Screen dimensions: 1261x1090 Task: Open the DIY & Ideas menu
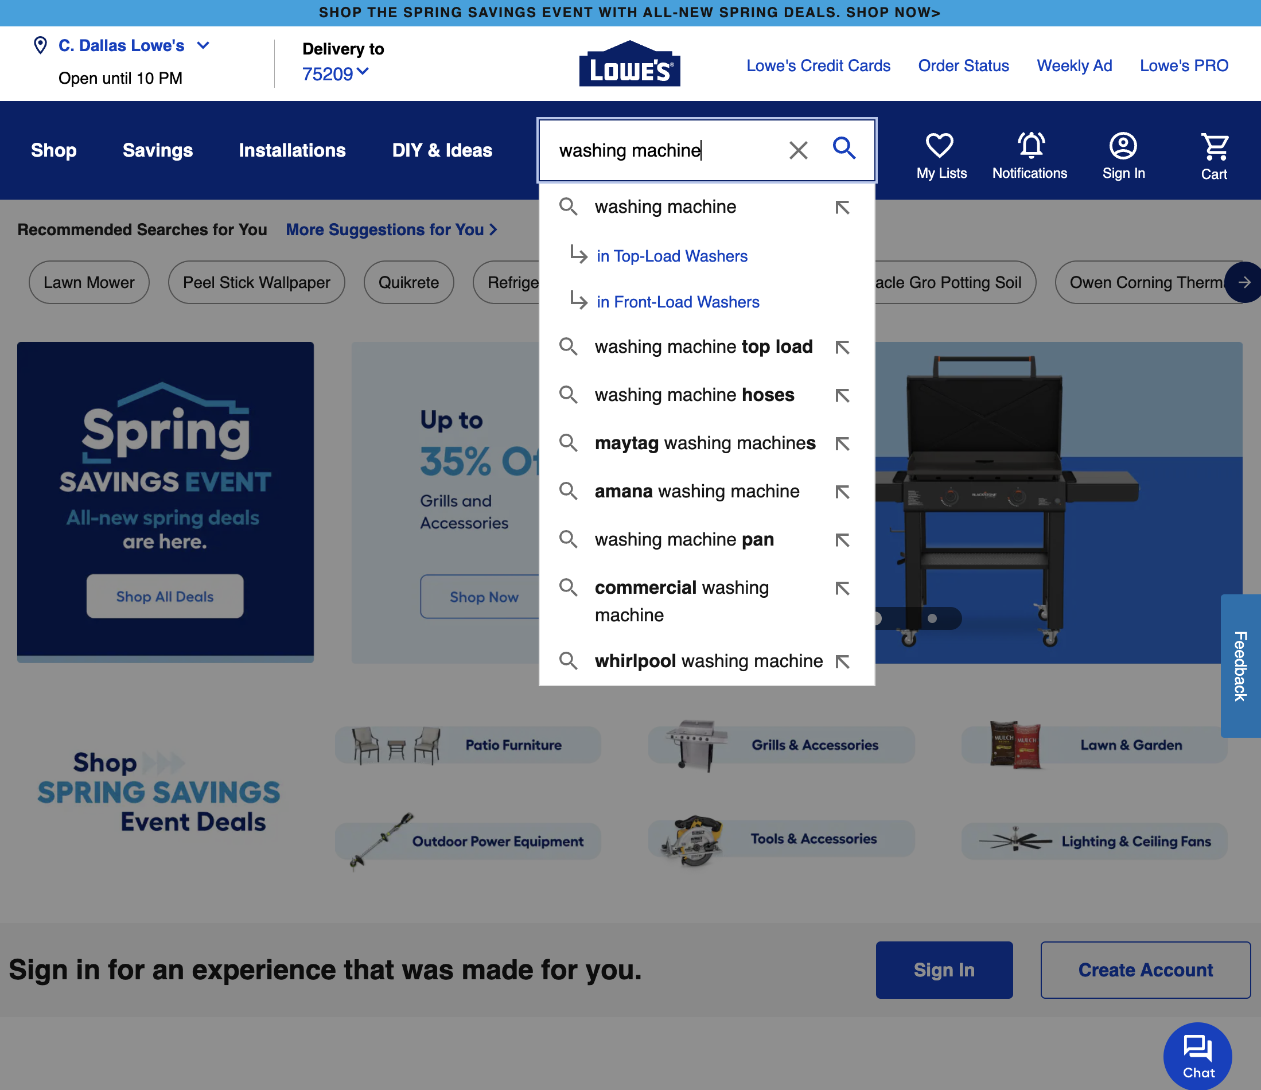click(x=442, y=150)
